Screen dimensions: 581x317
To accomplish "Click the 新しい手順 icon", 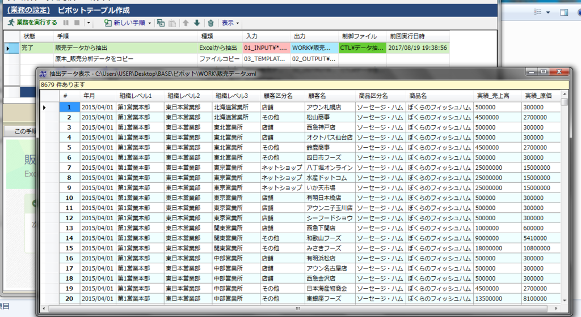I will [108, 23].
